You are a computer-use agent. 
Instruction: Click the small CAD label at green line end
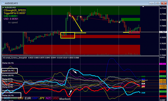(143, 77)
